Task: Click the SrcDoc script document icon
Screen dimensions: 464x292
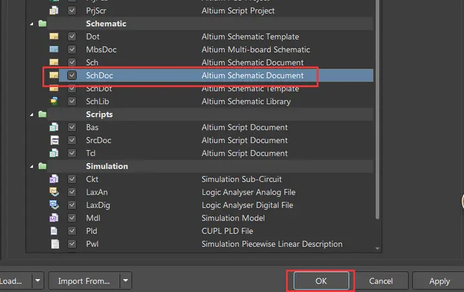Action: [54, 141]
